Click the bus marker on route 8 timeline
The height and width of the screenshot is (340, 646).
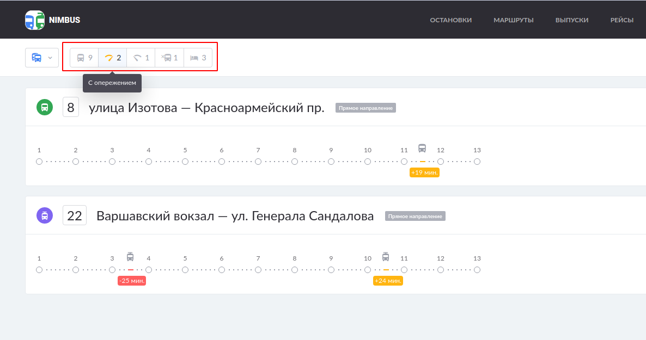(x=422, y=149)
